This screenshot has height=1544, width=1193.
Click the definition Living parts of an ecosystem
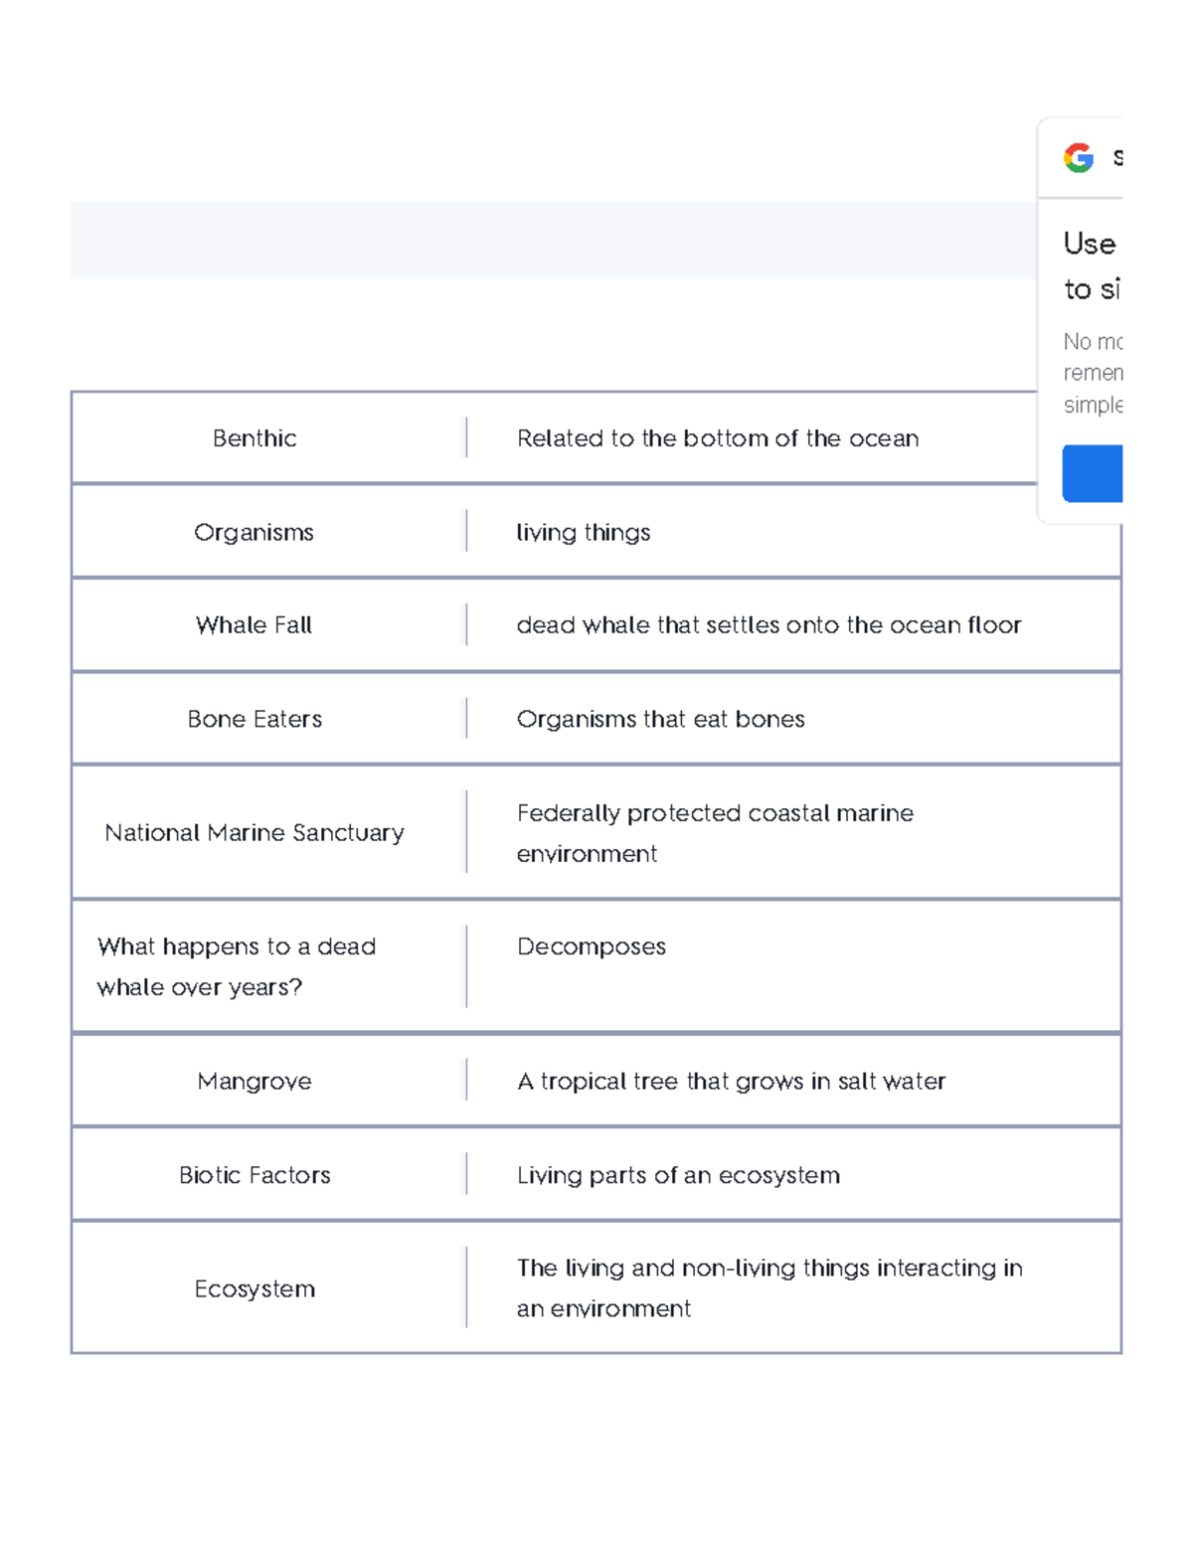click(677, 1174)
